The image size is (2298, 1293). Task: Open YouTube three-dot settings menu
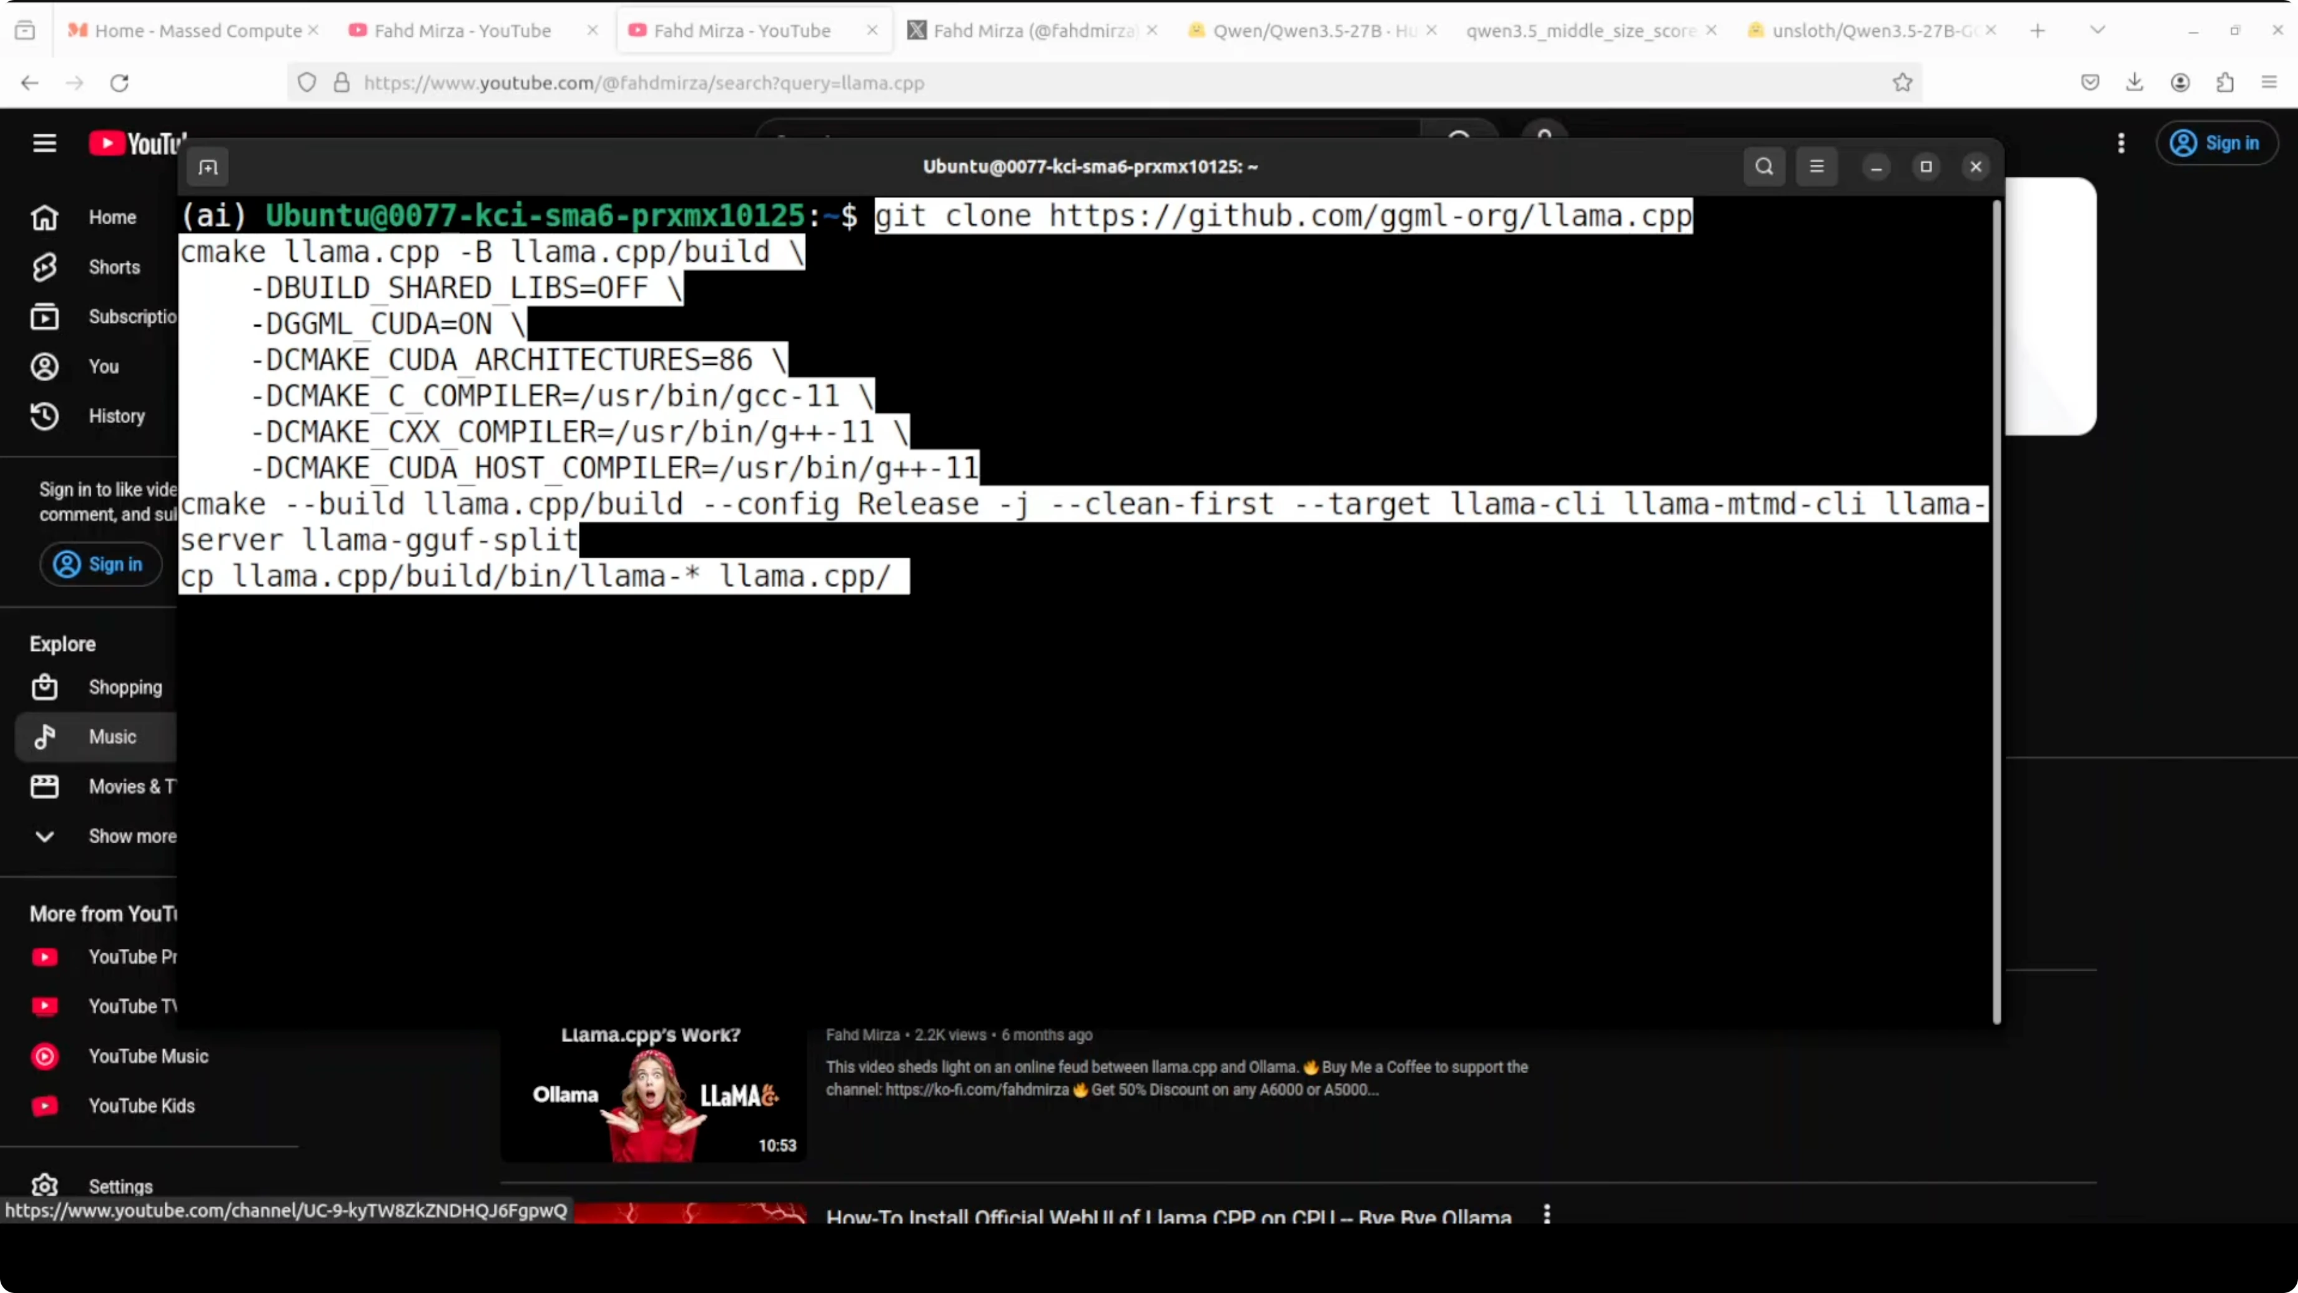[2121, 143]
